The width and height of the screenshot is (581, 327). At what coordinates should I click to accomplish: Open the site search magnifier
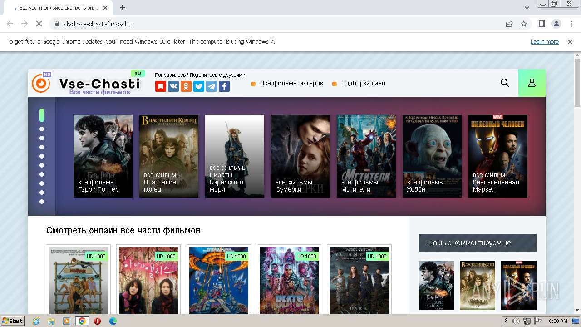505,83
